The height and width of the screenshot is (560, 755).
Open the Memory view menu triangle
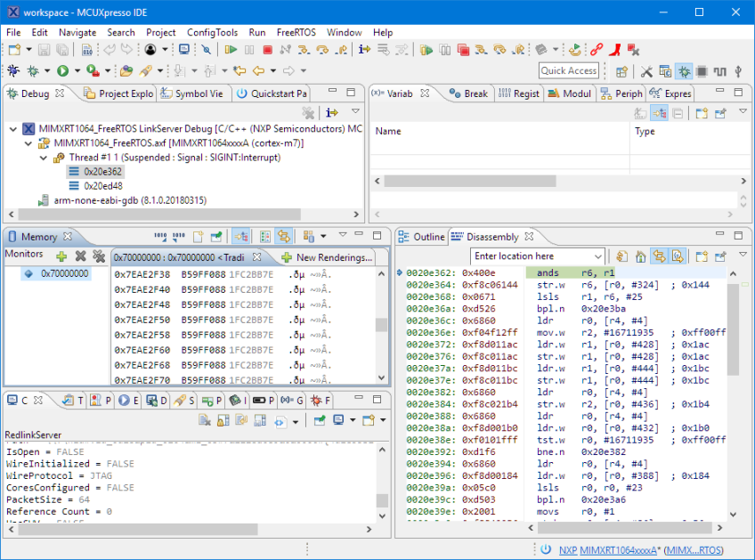coord(343,234)
